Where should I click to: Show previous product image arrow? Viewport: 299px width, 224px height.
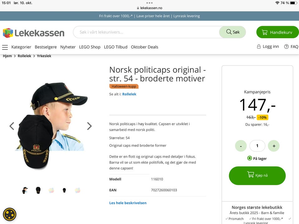(x=12, y=126)
